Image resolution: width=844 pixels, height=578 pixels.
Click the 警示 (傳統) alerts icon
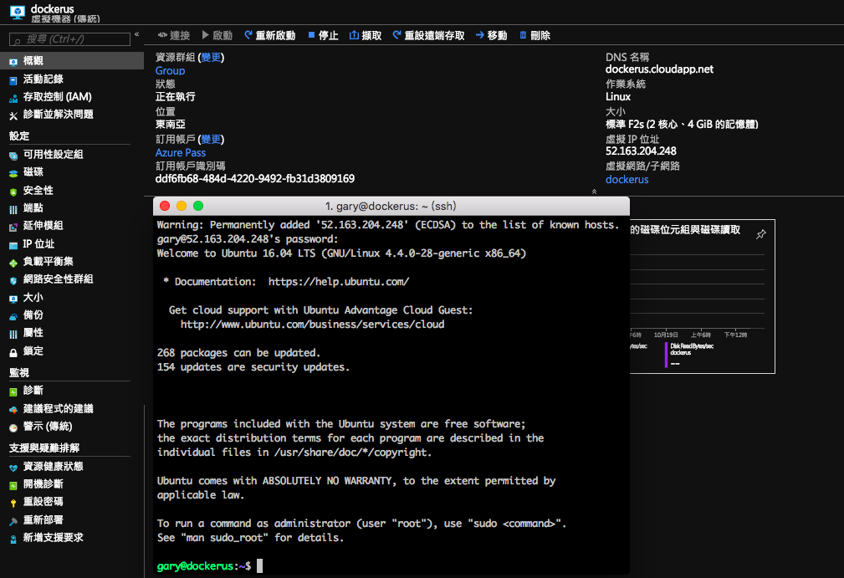point(13,427)
